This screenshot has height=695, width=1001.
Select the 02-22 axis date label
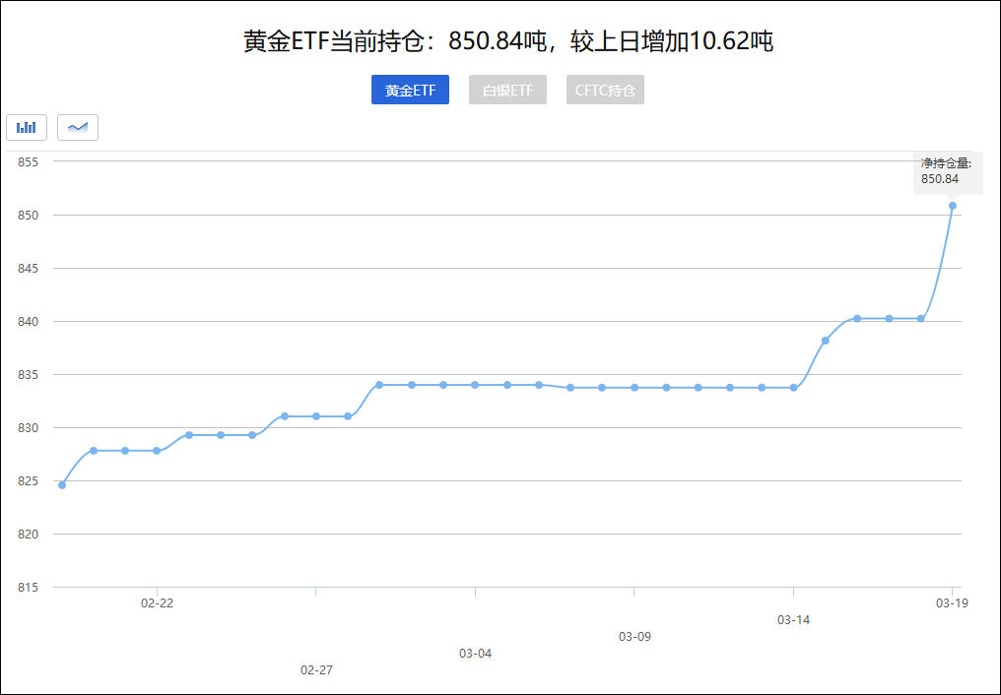[x=157, y=604]
